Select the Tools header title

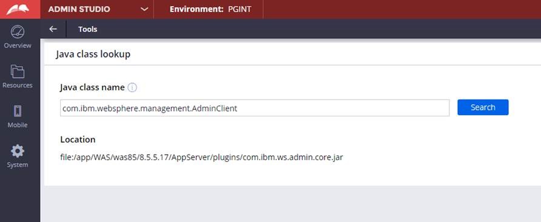[x=87, y=29]
